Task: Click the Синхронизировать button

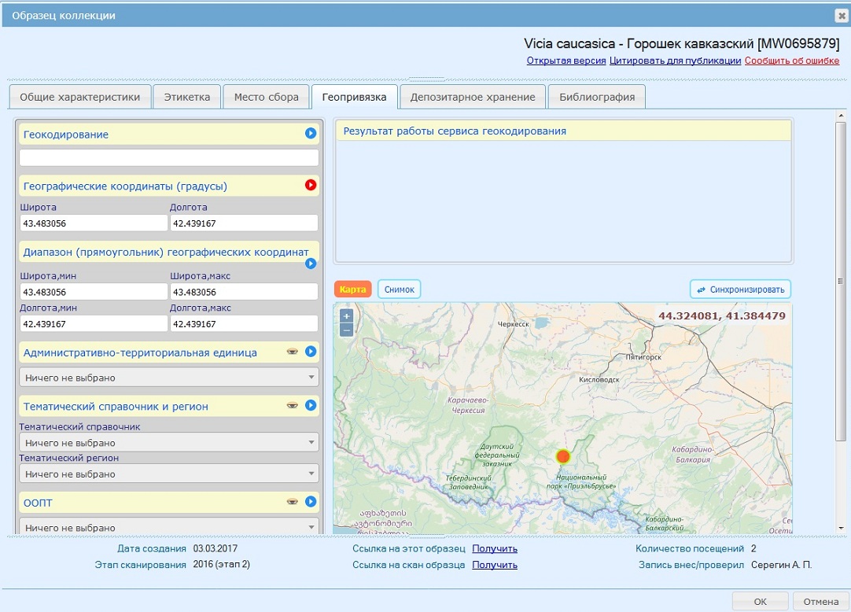Action: click(x=740, y=289)
